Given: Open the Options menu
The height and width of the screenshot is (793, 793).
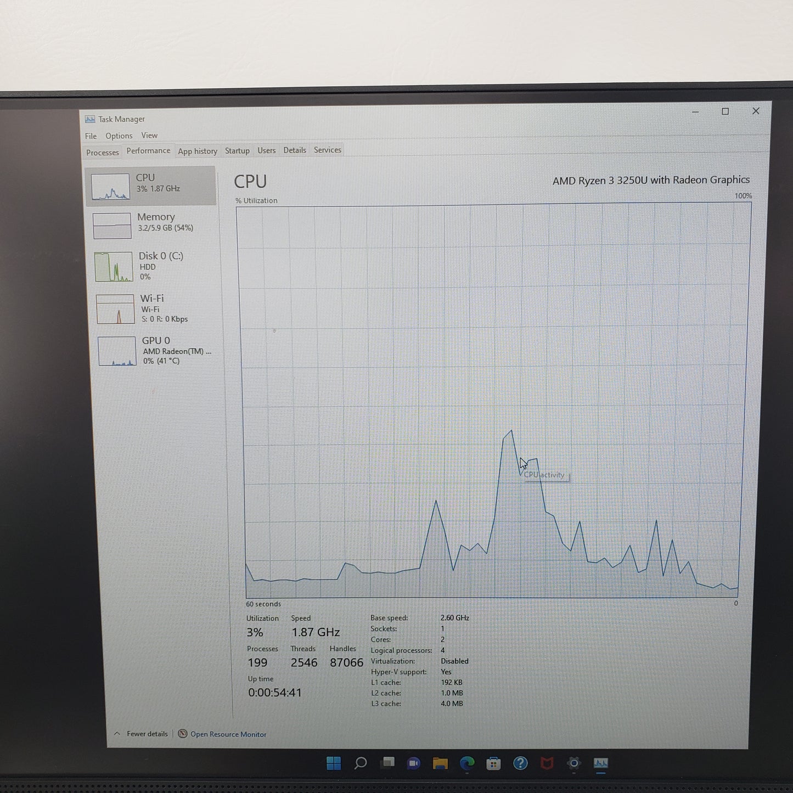Looking at the screenshot, I should (119, 136).
